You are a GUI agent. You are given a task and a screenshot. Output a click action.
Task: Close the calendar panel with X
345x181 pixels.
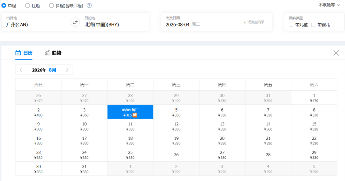coord(336,53)
